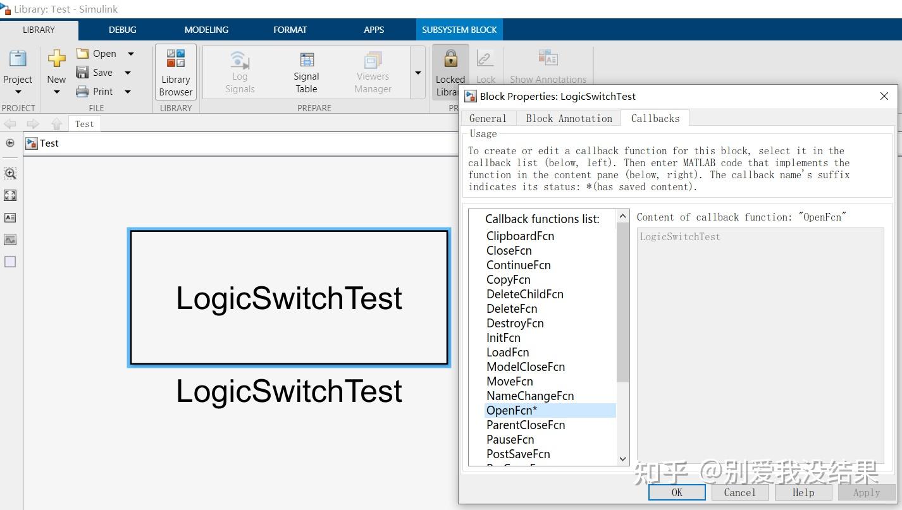Image resolution: width=902 pixels, height=510 pixels.
Task: Click the Test model icon in breadcrumb
Action: click(x=31, y=143)
